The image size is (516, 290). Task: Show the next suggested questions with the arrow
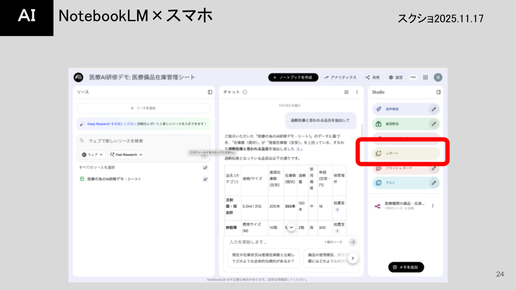[x=353, y=258]
